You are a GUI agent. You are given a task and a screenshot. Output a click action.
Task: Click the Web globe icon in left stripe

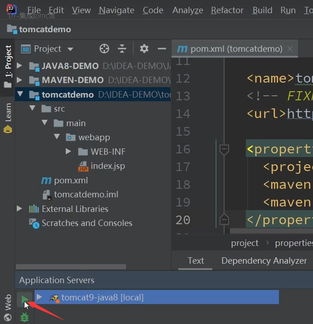(8, 317)
